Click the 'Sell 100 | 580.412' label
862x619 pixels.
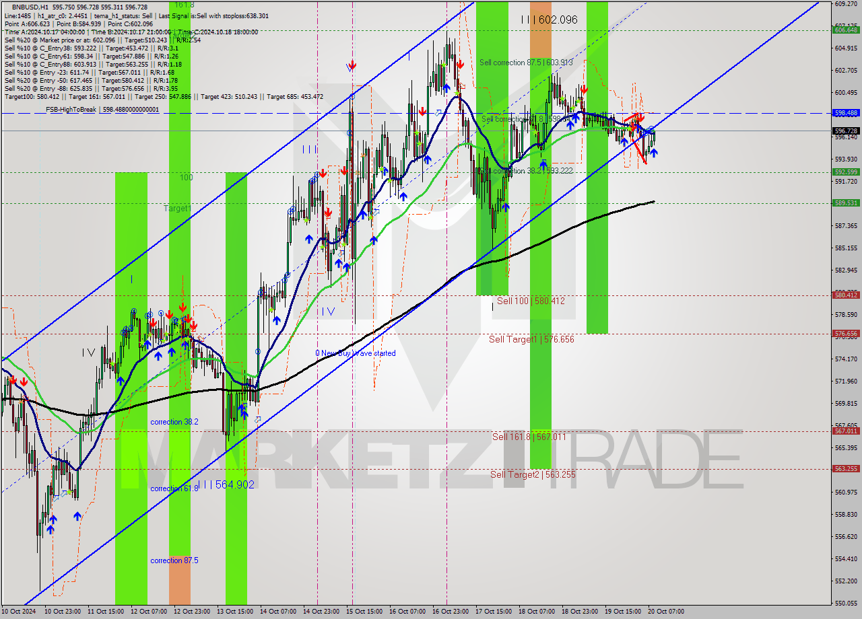click(x=531, y=301)
